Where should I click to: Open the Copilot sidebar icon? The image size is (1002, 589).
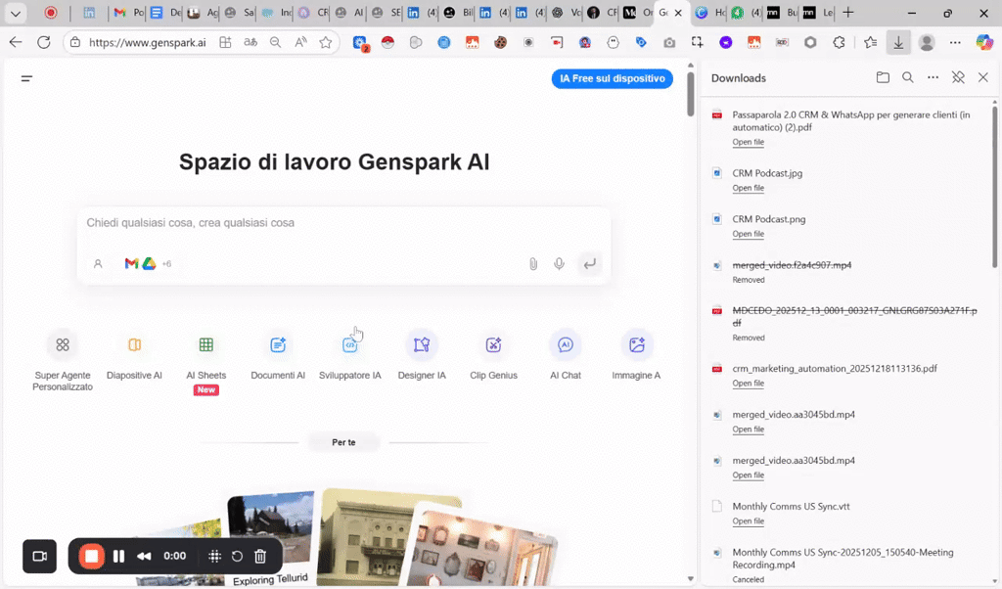tap(984, 42)
